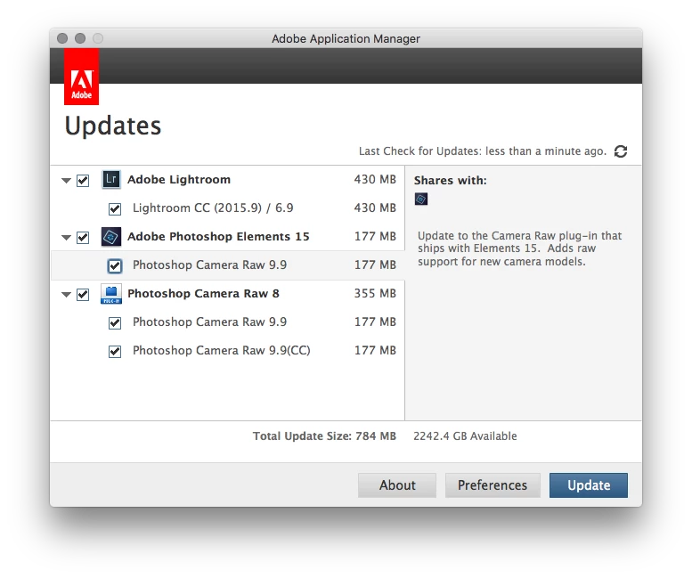Screen dimensions: 692x578
Task: Click the Total Update Size: 784 MB text
Action: tap(324, 436)
